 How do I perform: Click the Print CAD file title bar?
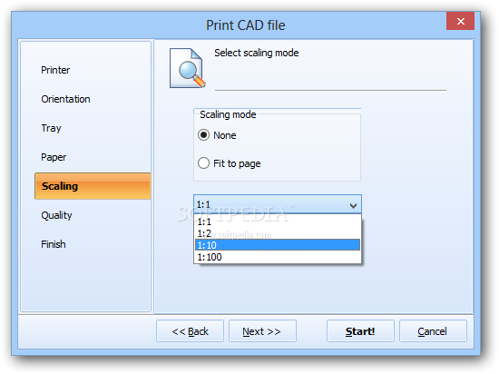tap(245, 25)
